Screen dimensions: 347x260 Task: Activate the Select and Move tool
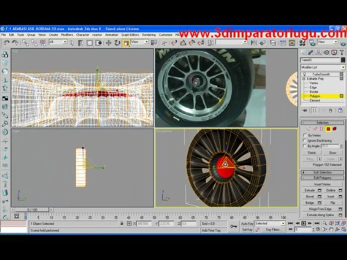[x=108, y=43]
